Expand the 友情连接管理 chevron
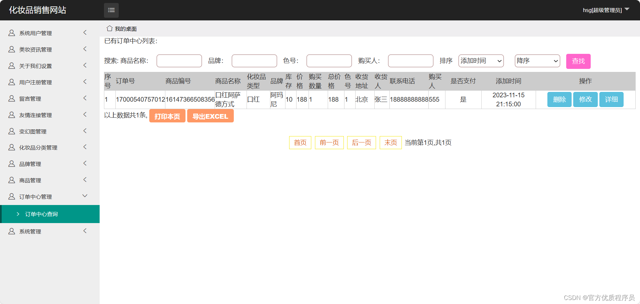640x304 pixels. click(85, 114)
